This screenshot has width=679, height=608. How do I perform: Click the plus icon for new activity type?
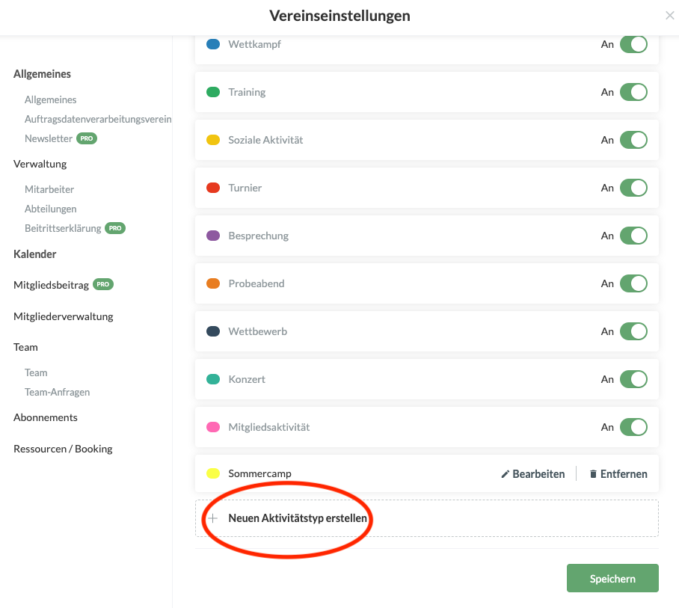point(213,518)
